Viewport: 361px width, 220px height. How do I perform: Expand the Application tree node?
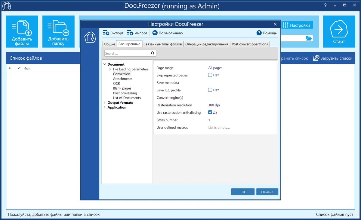tap(105, 108)
